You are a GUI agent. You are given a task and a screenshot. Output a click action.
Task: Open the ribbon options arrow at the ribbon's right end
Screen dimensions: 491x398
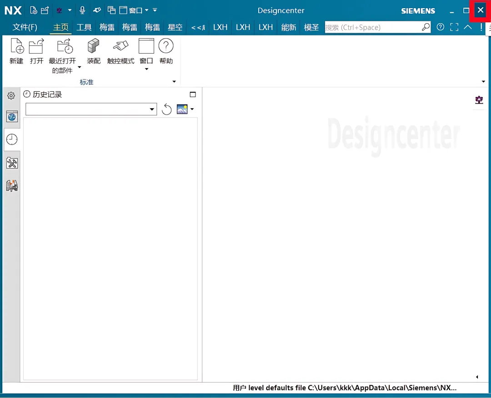483,82
